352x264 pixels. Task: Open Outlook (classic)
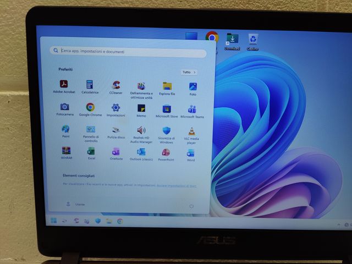pos(141,155)
